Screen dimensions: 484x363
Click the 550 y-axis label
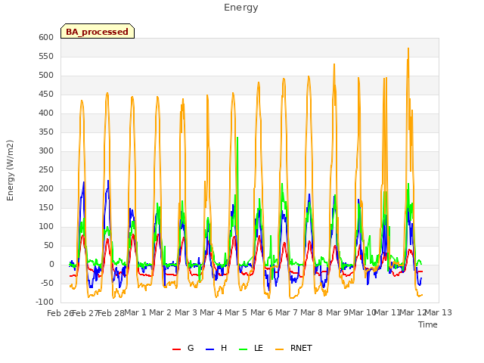(x=46, y=56)
